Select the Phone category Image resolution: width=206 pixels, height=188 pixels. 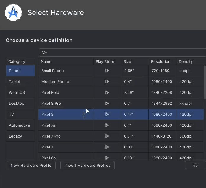[20, 71]
